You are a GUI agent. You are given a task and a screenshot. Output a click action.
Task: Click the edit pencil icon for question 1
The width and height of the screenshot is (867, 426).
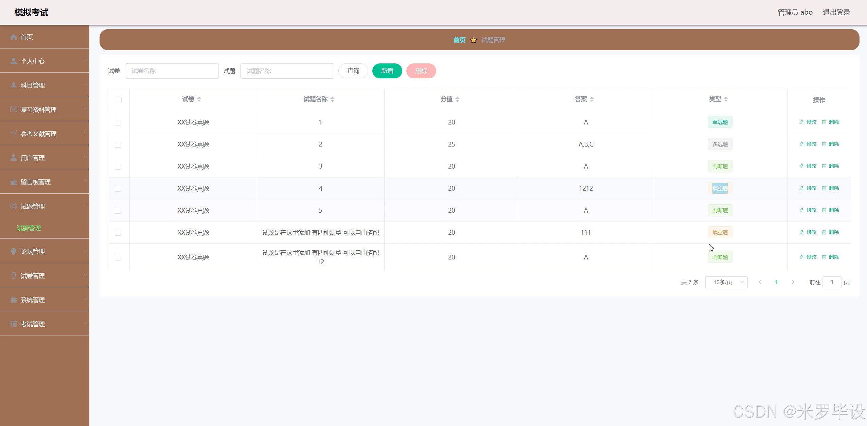(801, 122)
